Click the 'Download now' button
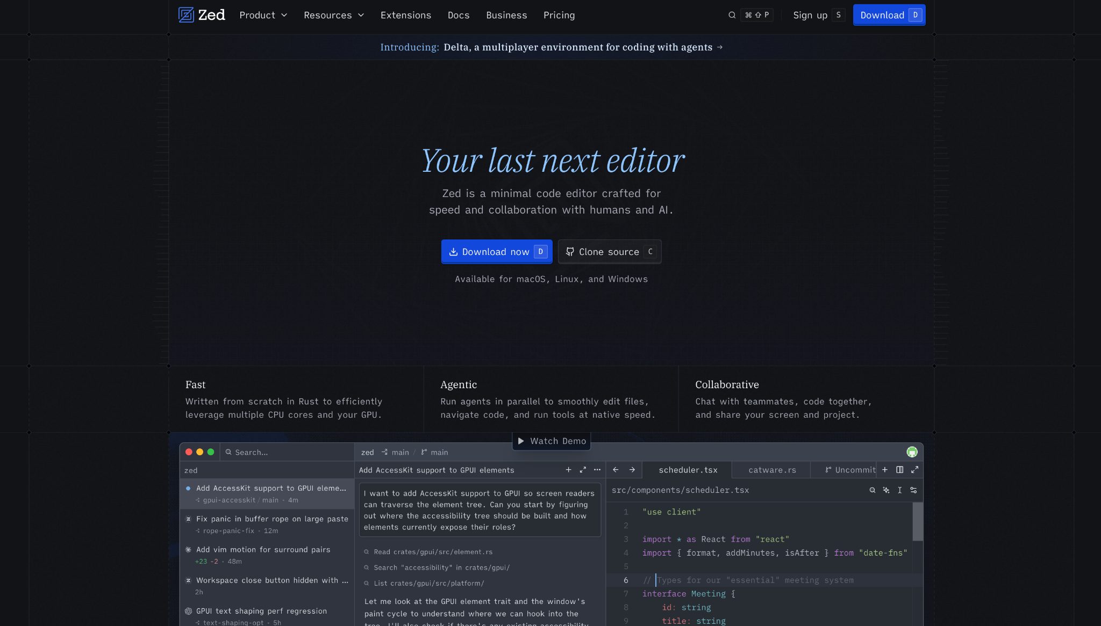1101x626 pixels. [497, 252]
